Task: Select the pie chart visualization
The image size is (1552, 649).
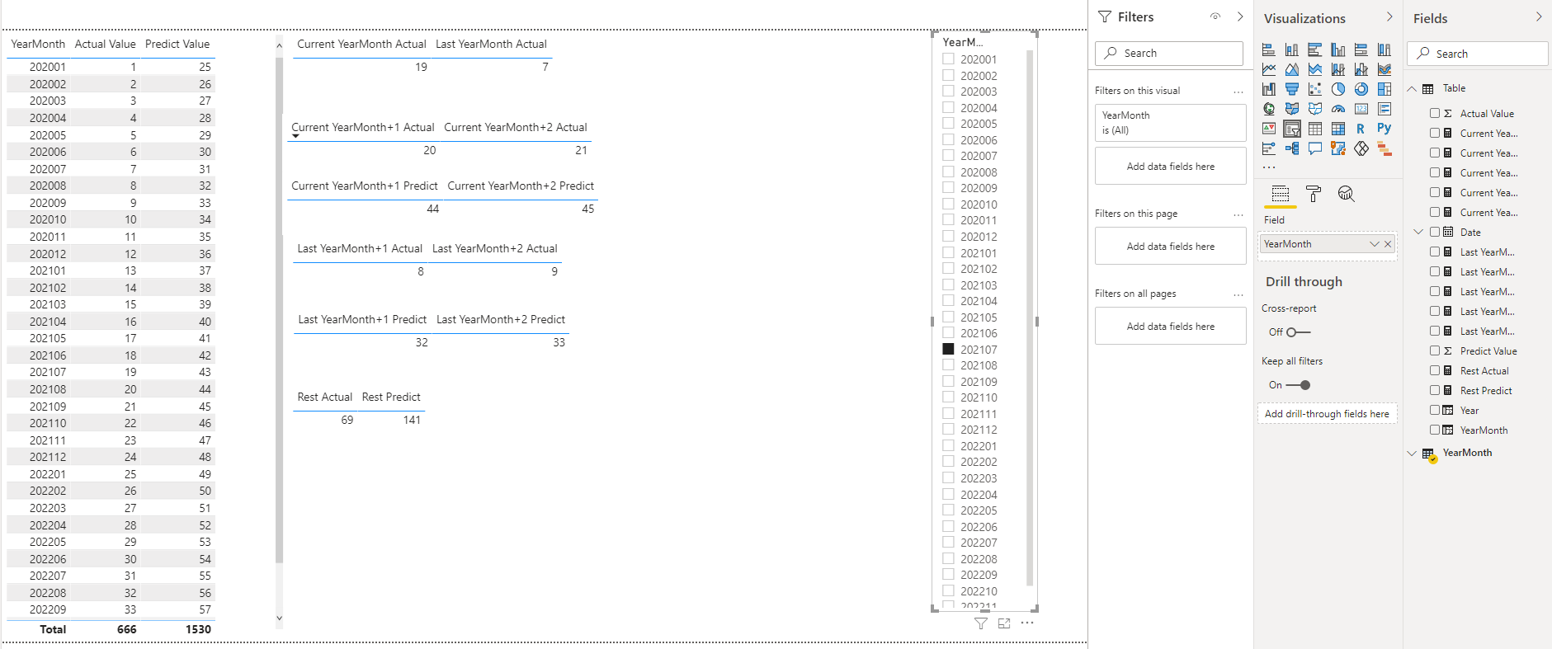Action: [x=1338, y=90]
